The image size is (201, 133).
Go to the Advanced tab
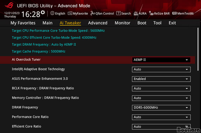98,23
